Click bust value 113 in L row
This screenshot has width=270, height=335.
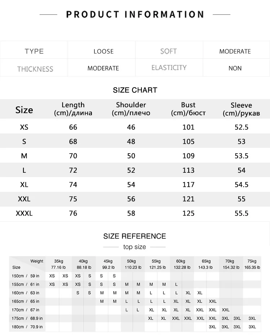point(188,170)
